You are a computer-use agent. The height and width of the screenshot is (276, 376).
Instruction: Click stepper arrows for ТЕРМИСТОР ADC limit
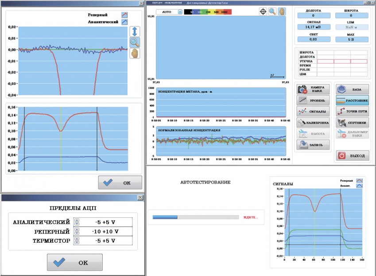pos(77,241)
